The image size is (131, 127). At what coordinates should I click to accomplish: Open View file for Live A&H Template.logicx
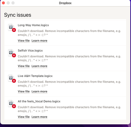point(24,91)
